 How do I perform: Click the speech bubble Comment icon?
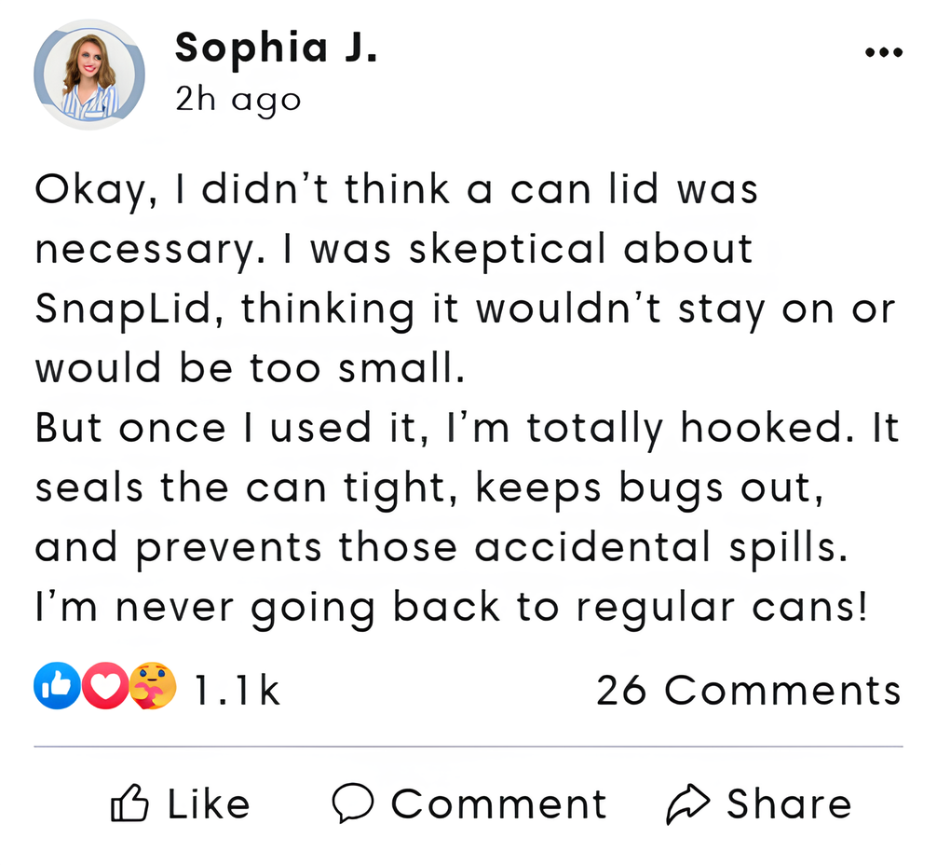(353, 804)
